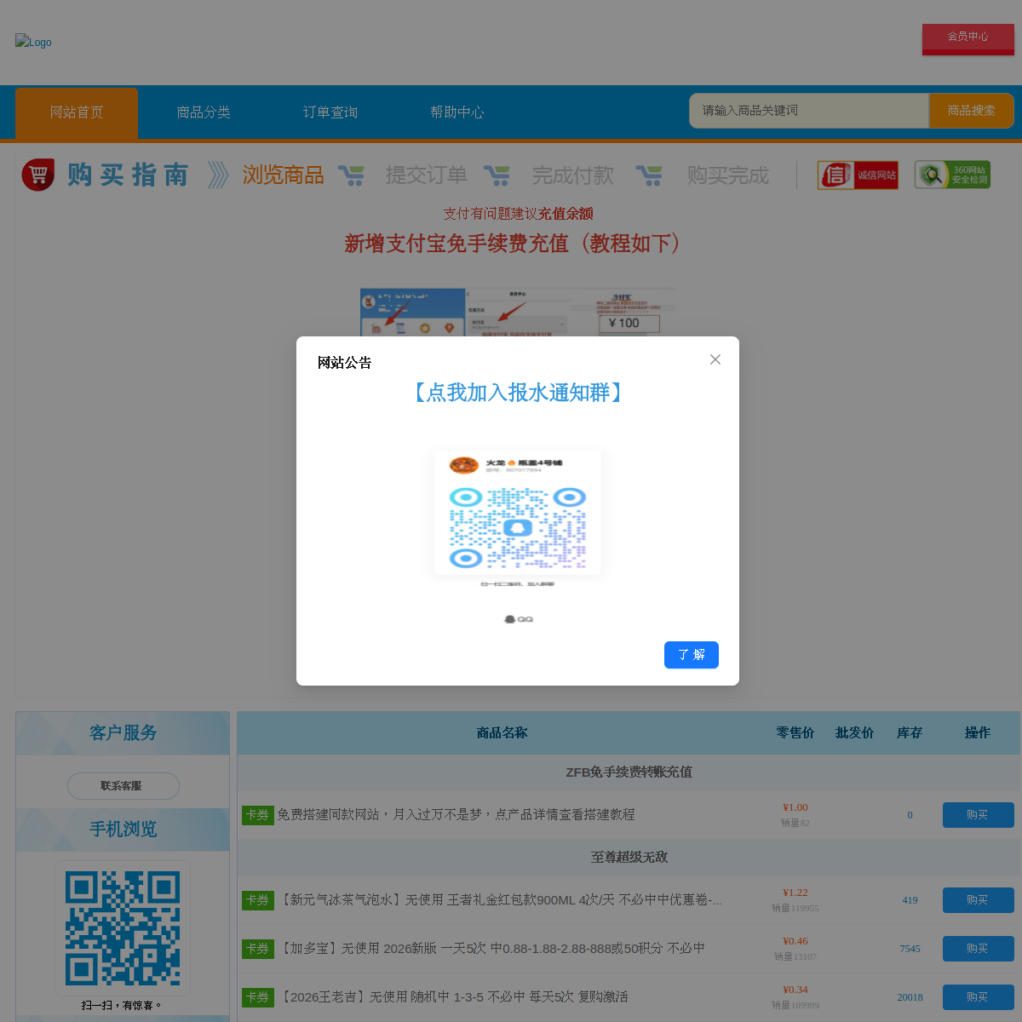Click stock value 20018

[910, 997]
